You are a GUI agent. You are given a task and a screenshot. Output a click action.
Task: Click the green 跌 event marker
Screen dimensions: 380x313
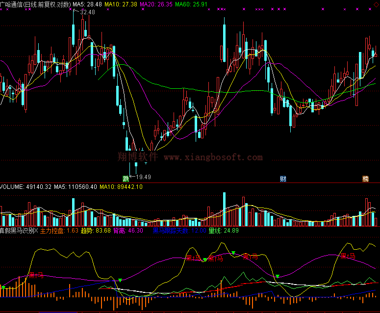point(126,178)
